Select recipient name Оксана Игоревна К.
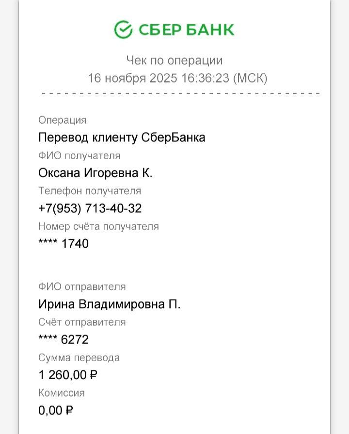Image resolution: width=349 pixels, height=434 pixels. [95, 173]
